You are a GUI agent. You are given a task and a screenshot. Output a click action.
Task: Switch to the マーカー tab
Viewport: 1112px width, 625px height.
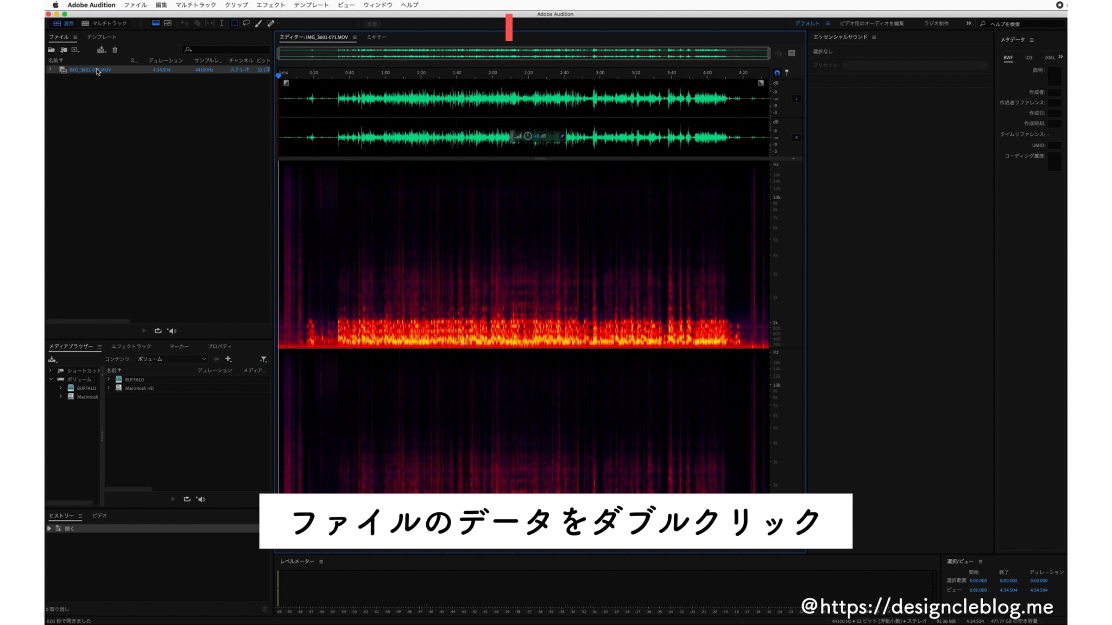(x=179, y=346)
